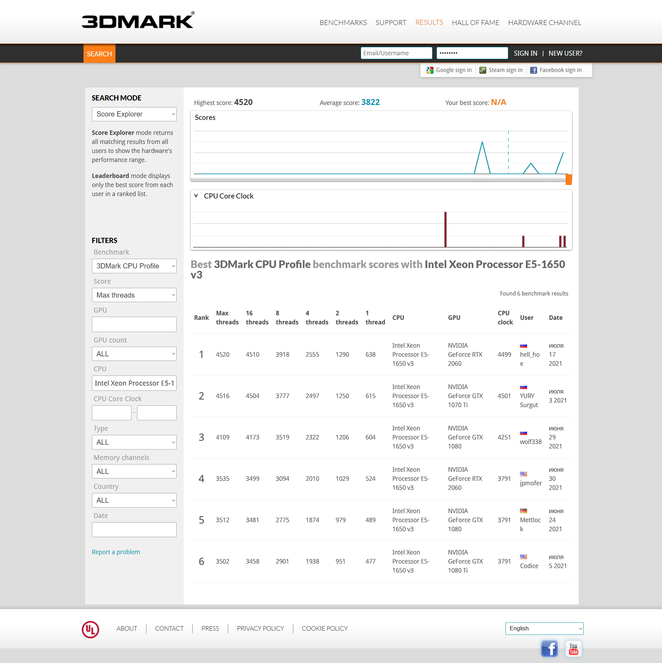Screen dimensions: 662x663
Task: Click the orange Scores range slider handle
Action: point(569,179)
